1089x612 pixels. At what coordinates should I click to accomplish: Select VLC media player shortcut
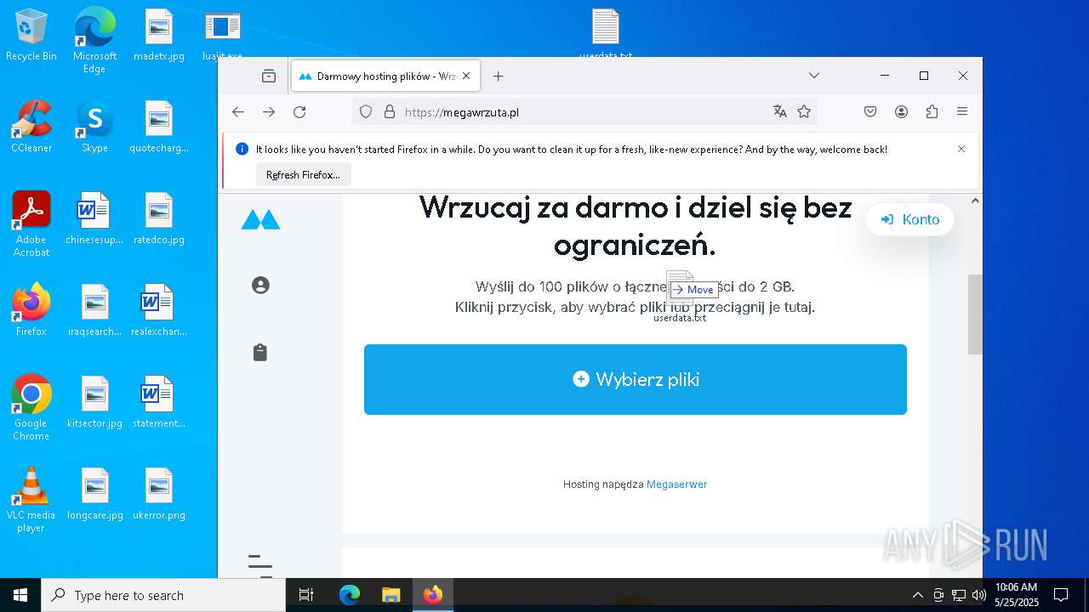coord(31,500)
